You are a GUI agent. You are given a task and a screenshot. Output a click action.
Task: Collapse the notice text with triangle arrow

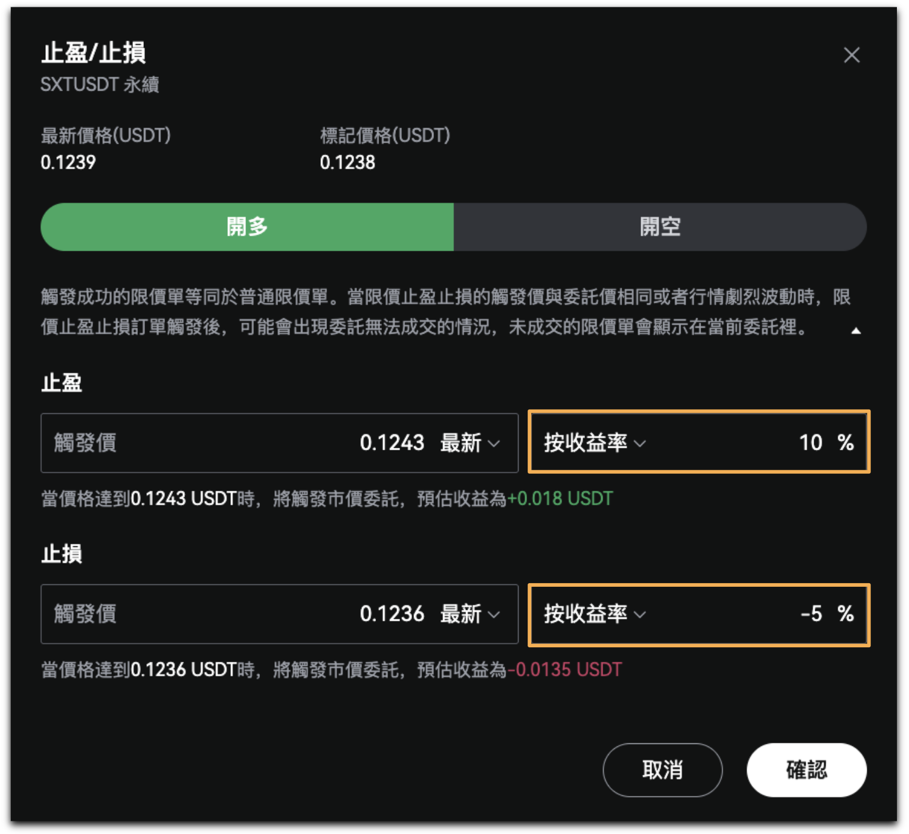pyautogui.click(x=856, y=331)
